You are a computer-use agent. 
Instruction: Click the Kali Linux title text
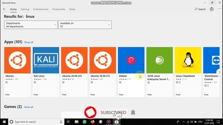click(x=39, y=76)
